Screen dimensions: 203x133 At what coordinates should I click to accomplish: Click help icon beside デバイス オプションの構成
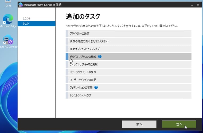(x=100, y=57)
